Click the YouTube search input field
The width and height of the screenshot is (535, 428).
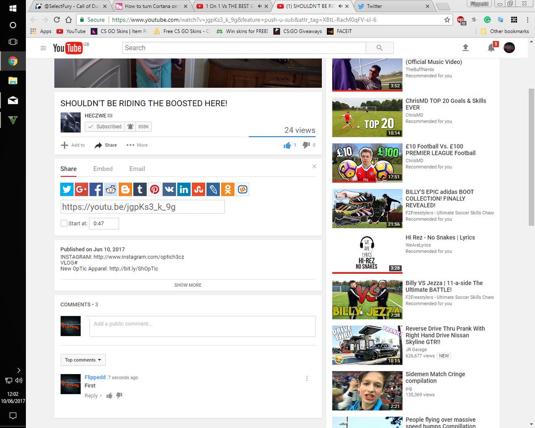[244, 48]
